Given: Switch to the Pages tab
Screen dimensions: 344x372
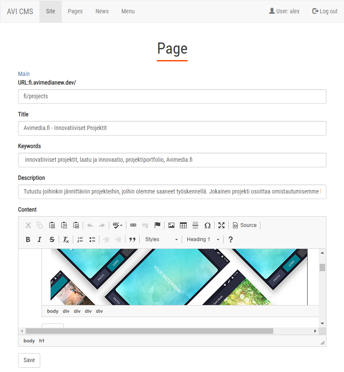Looking at the screenshot, I should (75, 11).
